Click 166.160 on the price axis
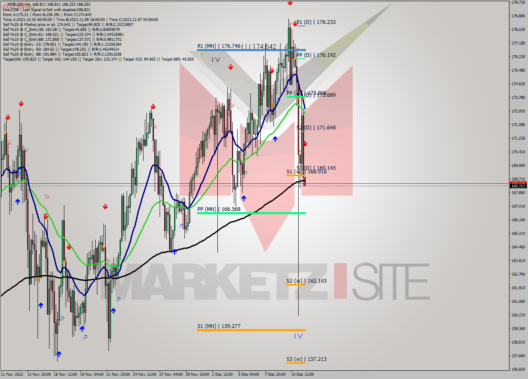528x379 pixels. pyautogui.click(x=518, y=220)
